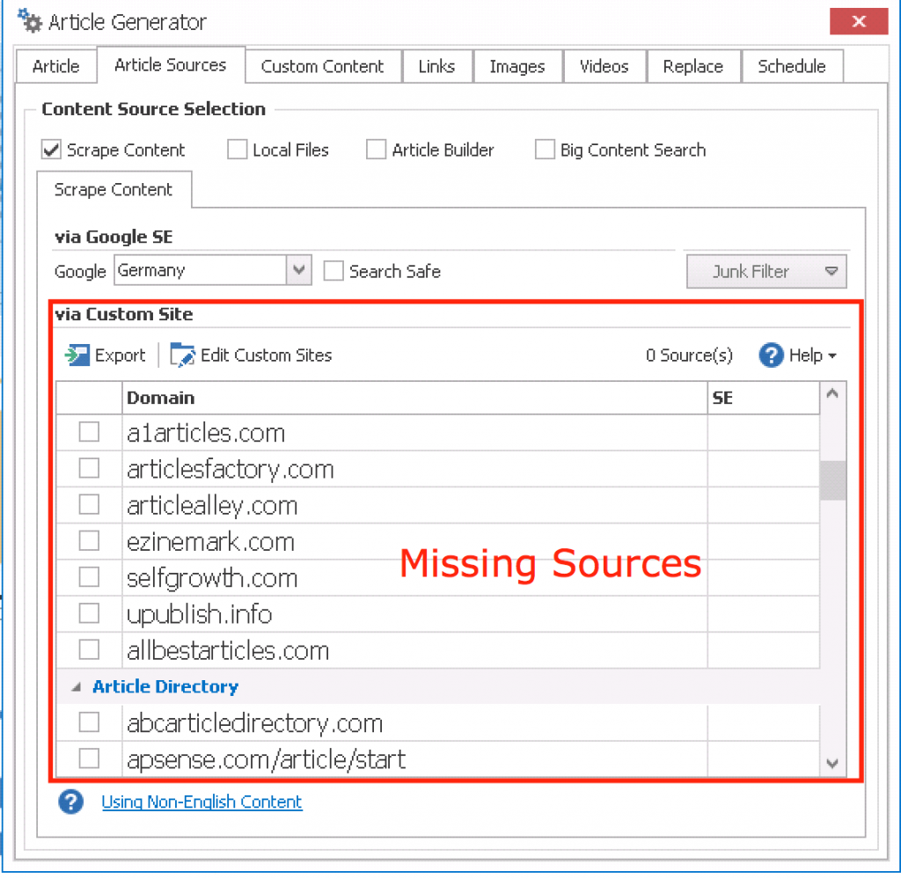Select the Article Sources tab

pos(171,65)
